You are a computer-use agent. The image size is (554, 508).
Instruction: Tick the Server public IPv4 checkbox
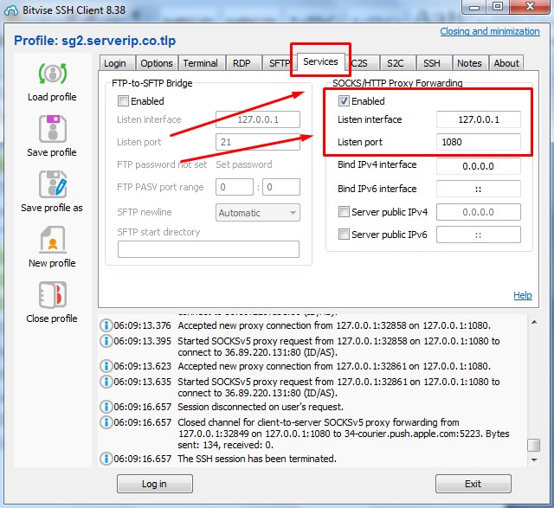coord(344,212)
